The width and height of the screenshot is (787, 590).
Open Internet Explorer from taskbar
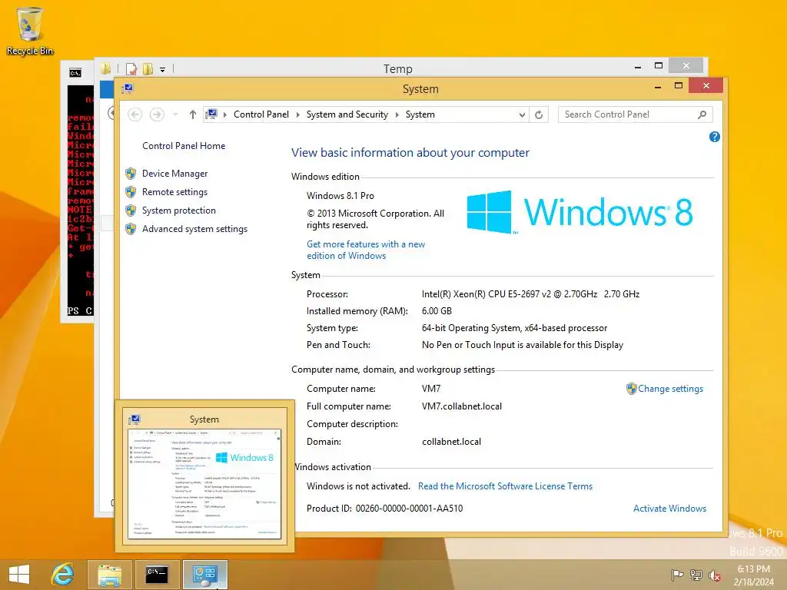click(62, 575)
